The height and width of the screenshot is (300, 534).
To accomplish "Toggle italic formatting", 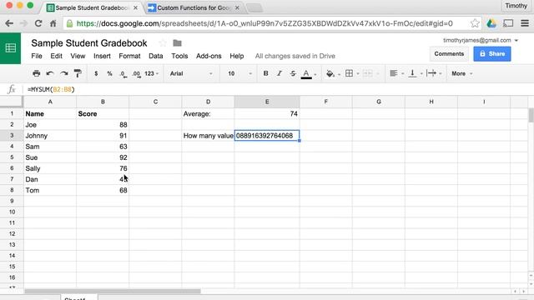I will click(280, 73).
